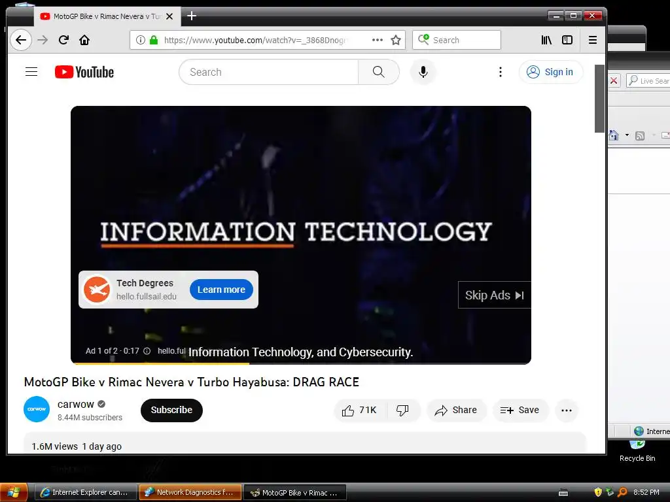This screenshot has width=670, height=502.
Task: Go back using the browser back arrow
Action: (20, 40)
